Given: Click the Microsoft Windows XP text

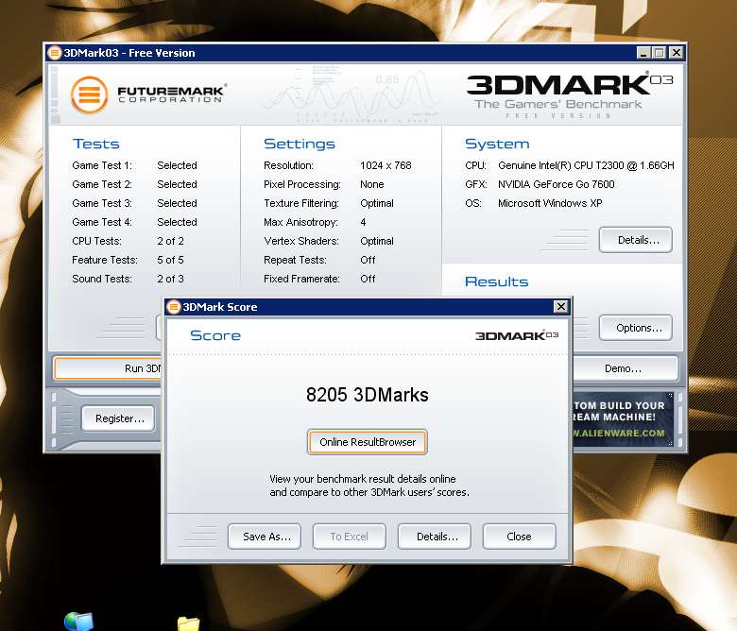Looking at the screenshot, I should click(550, 203).
